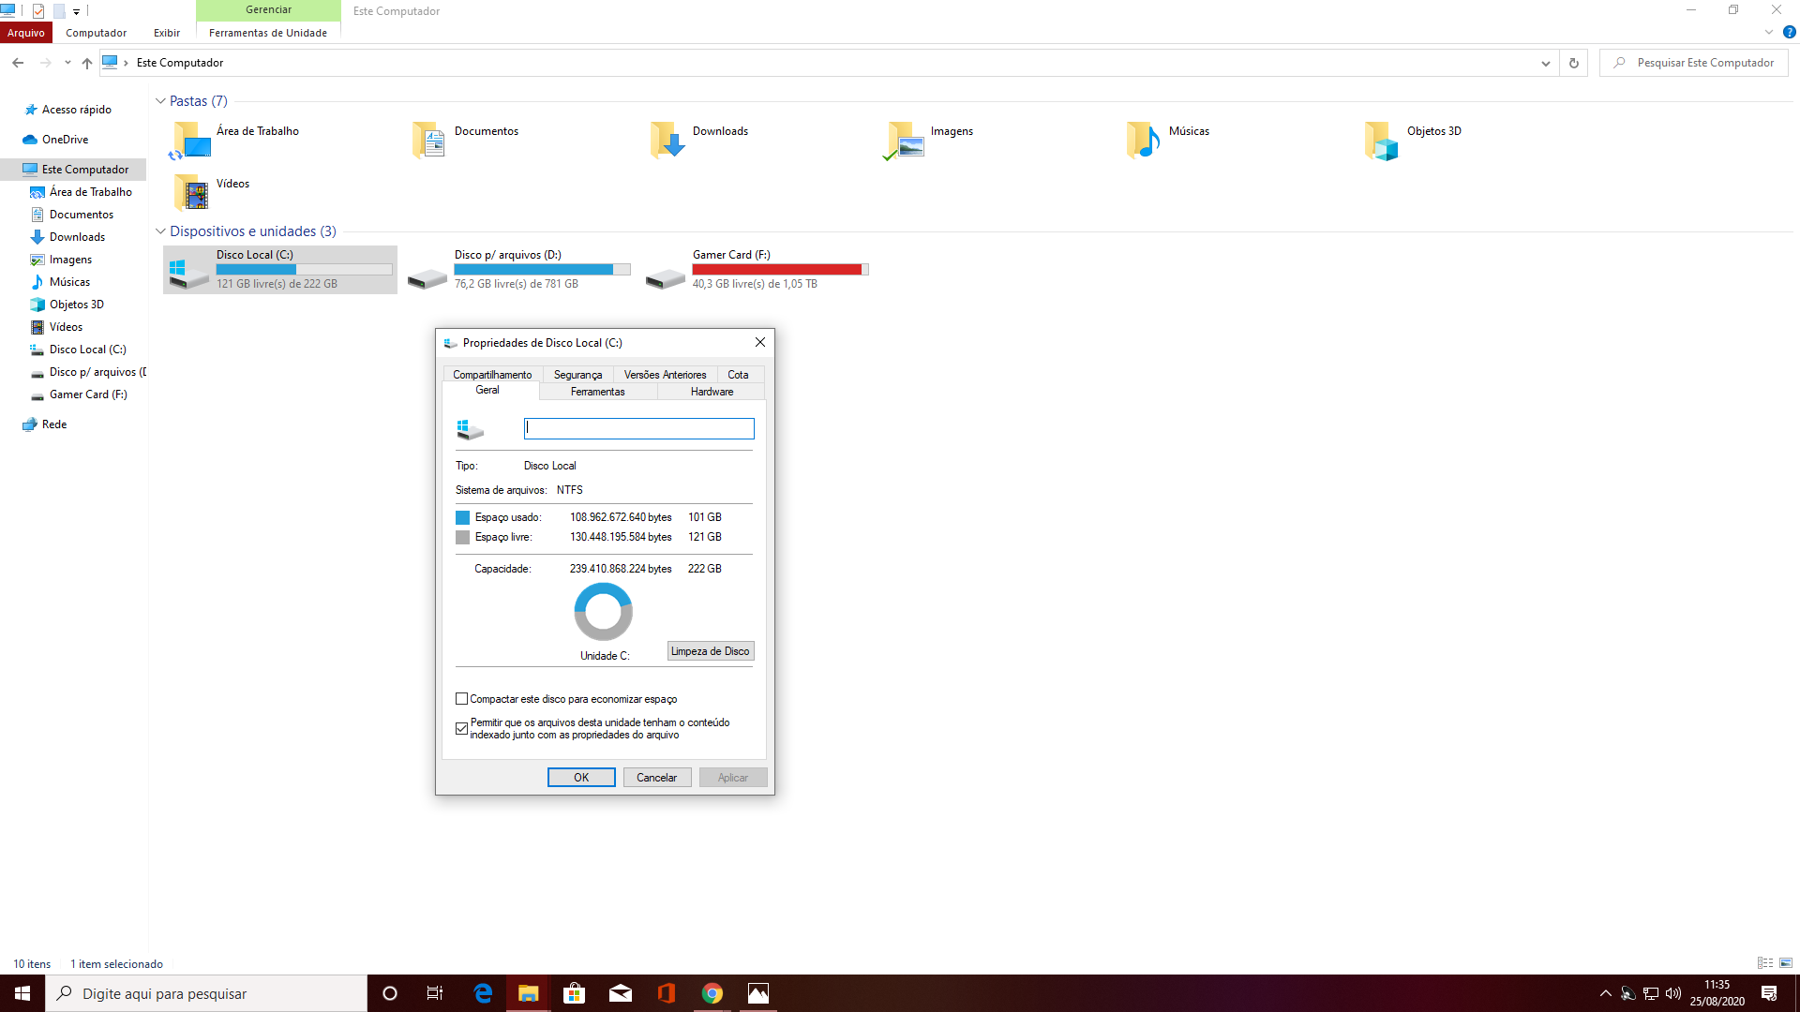The height and width of the screenshot is (1012, 1800).
Task: Go up one folder level
Action: tap(87, 63)
